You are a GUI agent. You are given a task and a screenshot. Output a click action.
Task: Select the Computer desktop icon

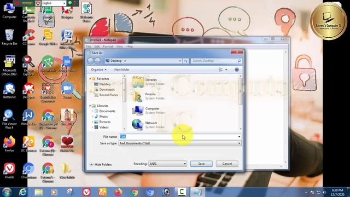[x=9, y=10]
